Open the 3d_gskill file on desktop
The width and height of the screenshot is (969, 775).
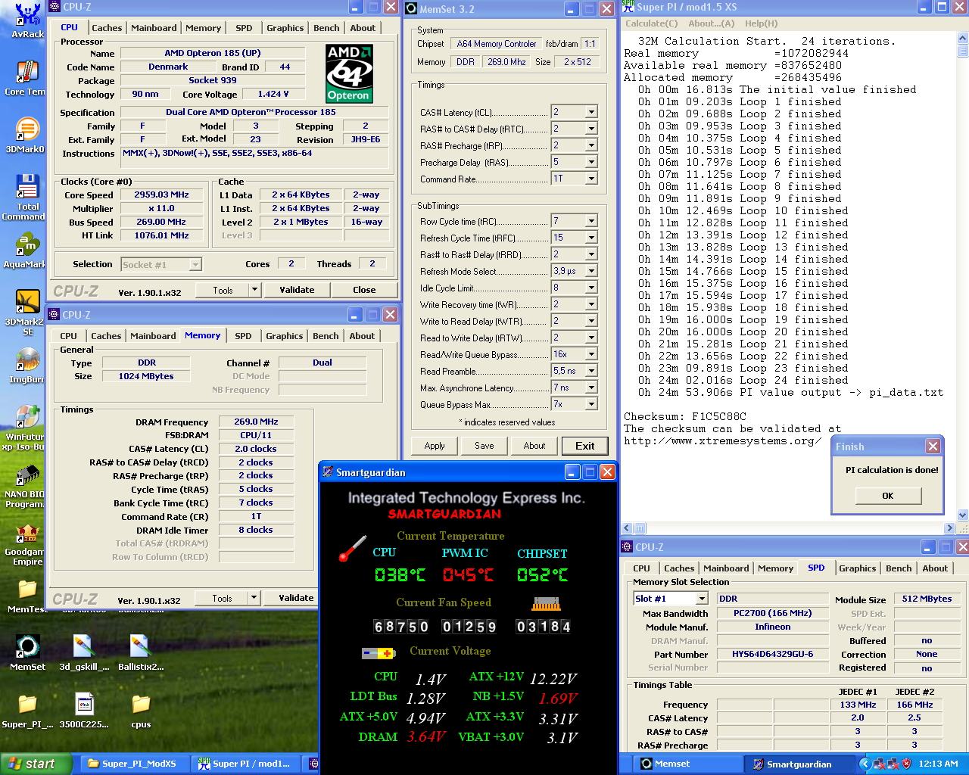coord(83,652)
